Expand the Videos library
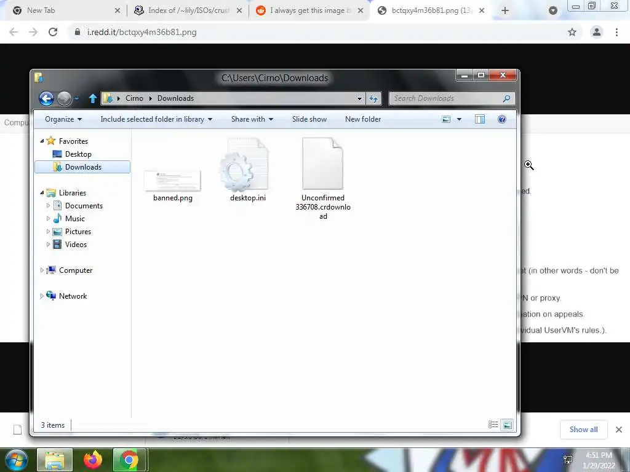Viewport: 630px width, 472px height. (48, 245)
